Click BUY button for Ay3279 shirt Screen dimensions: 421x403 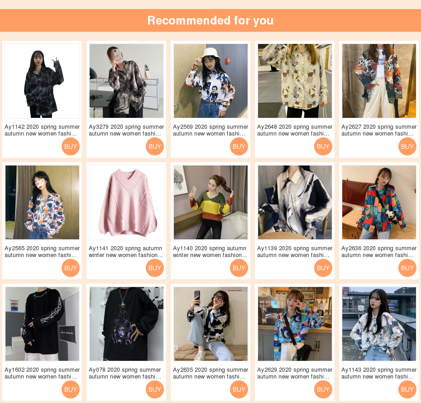155,146
